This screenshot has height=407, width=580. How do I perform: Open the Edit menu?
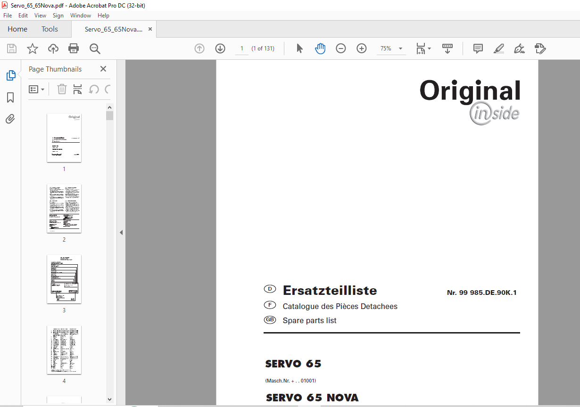pos(23,16)
